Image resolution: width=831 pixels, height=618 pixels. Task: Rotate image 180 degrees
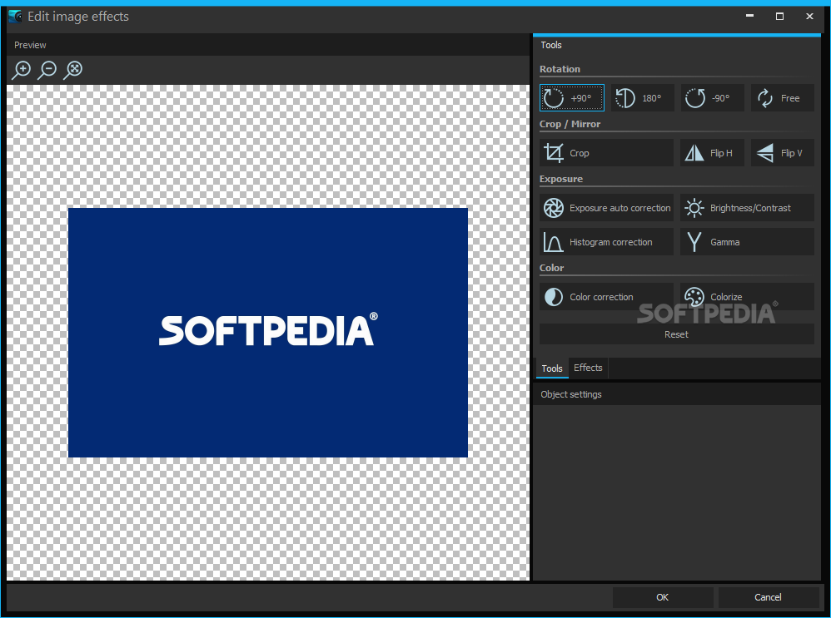point(642,98)
